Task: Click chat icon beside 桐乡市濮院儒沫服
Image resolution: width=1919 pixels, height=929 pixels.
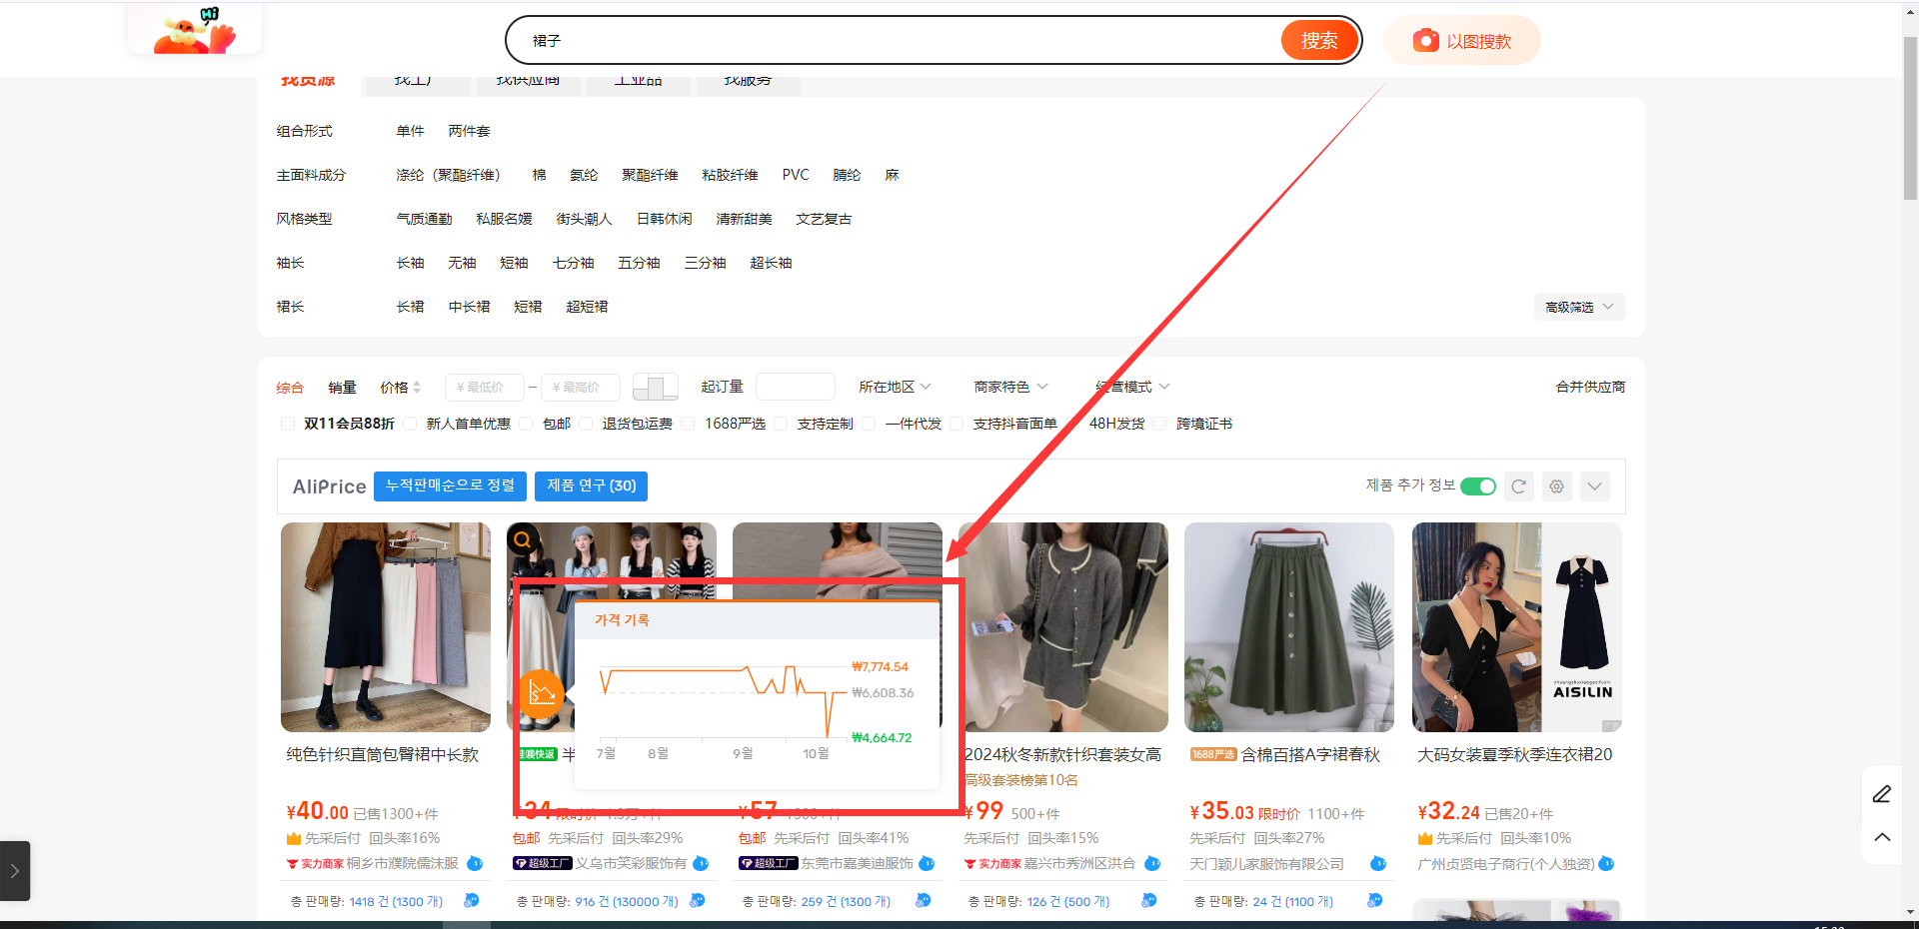Action: point(475,863)
